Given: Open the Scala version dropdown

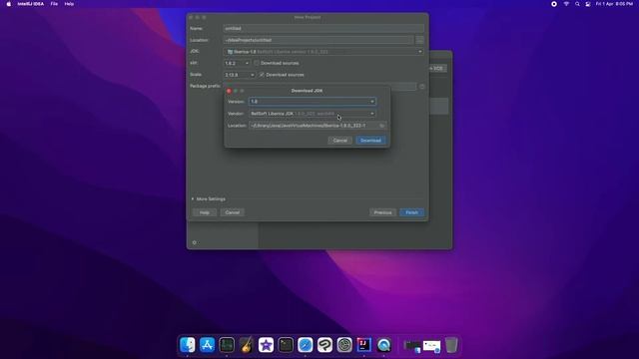Looking at the screenshot, I should point(240,75).
